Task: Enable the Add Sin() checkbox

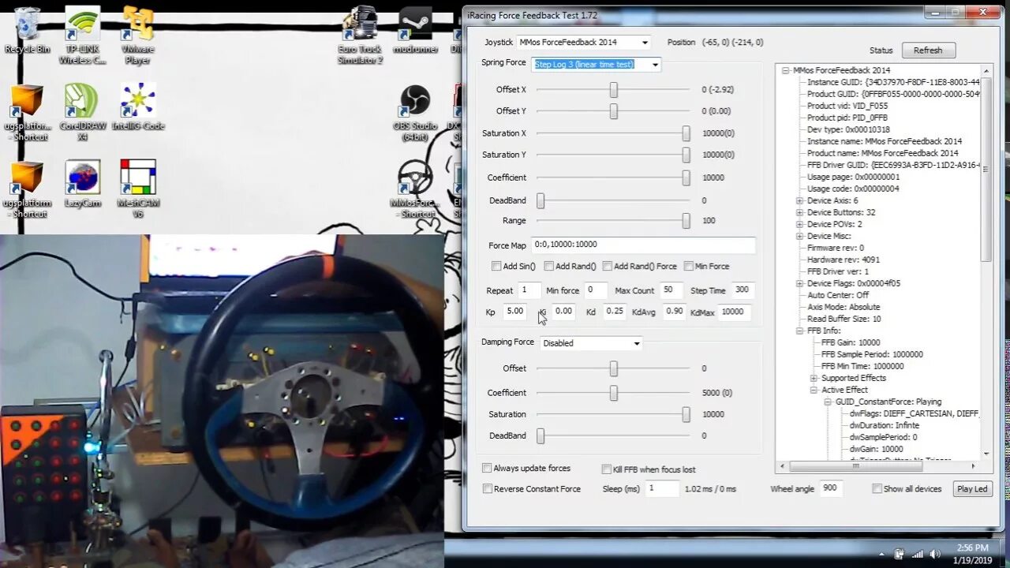Action: pyautogui.click(x=496, y=266)
